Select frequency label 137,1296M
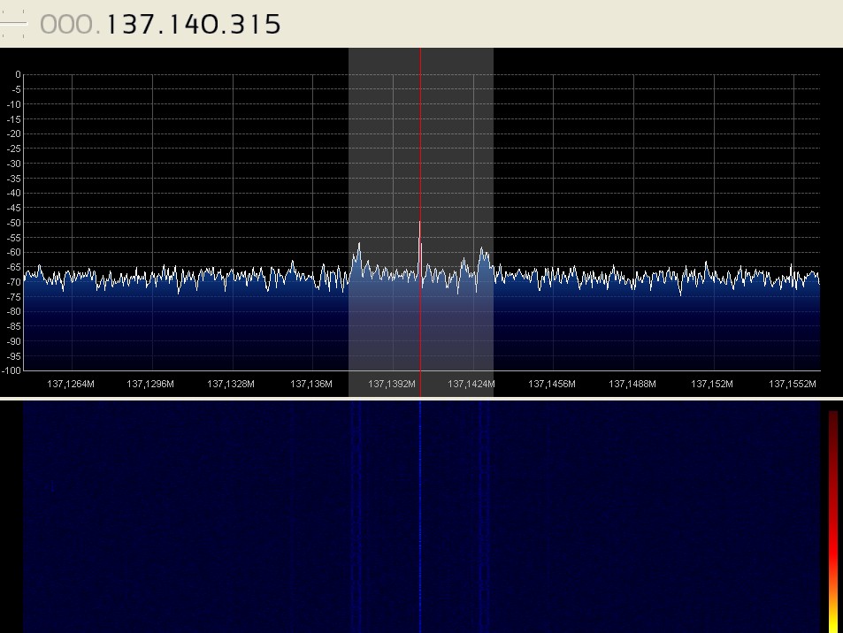The width and height of the screenshot is (843, 633). coord(150,385)
